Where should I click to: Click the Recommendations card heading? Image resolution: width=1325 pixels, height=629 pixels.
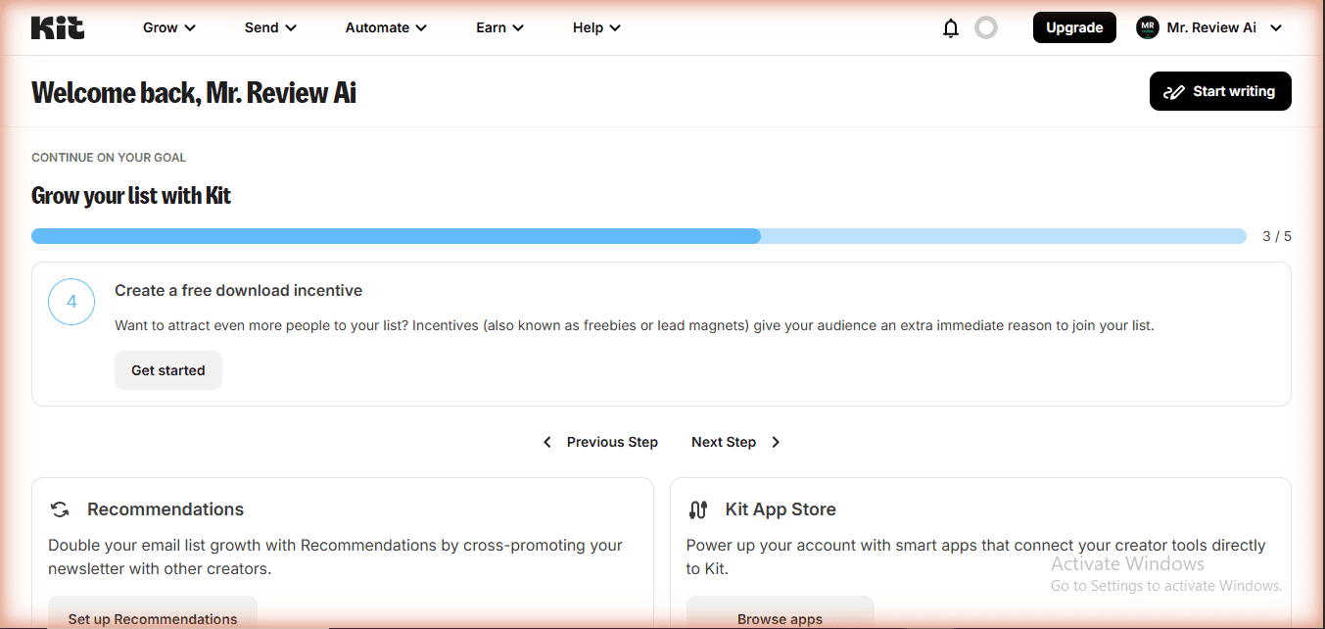166,509
